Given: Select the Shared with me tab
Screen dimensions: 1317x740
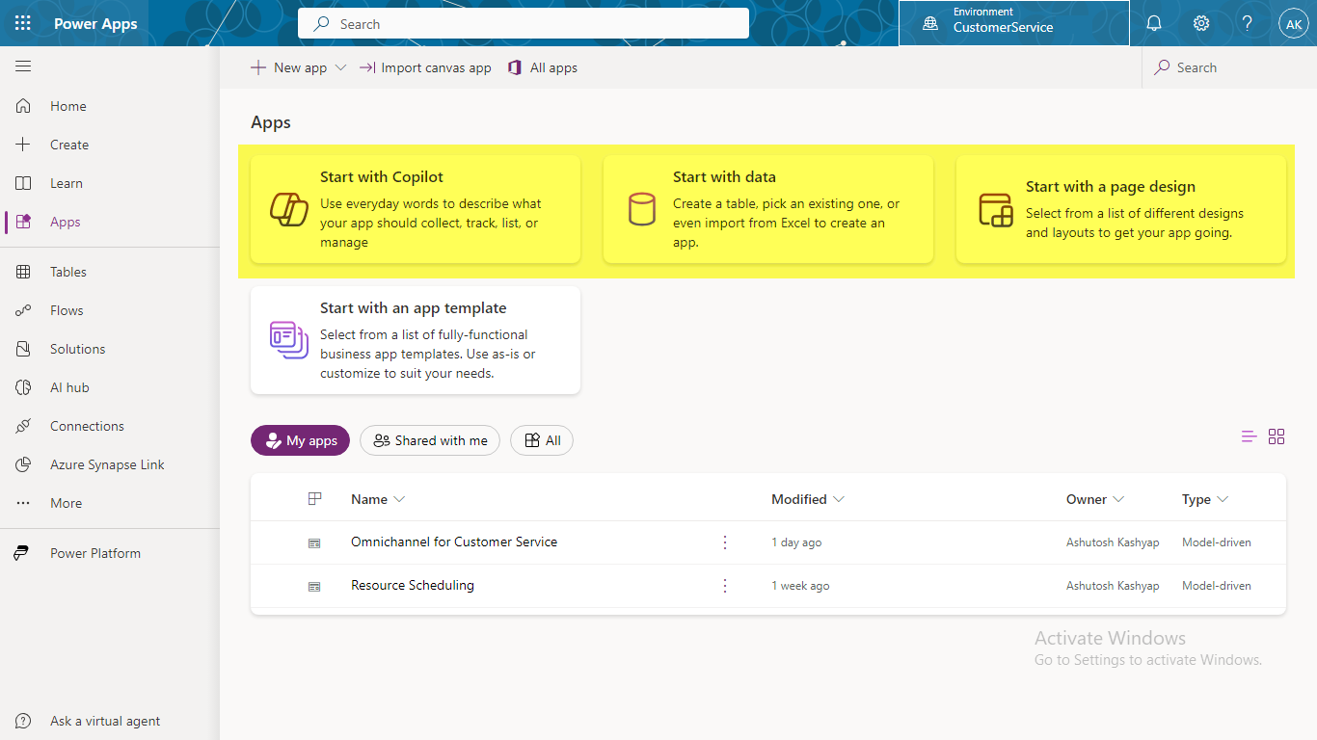Looking at the screenshot, I should (430, 440).
